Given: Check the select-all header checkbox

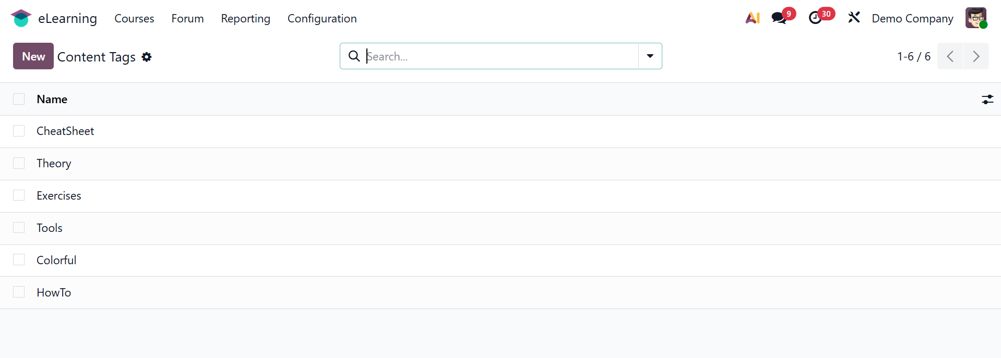Looking at the screenshot, I should click(x=19, y=99).
